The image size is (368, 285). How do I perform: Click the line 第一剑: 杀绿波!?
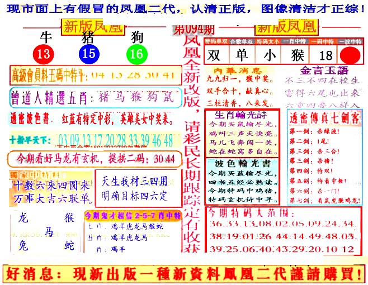[314, 131]
